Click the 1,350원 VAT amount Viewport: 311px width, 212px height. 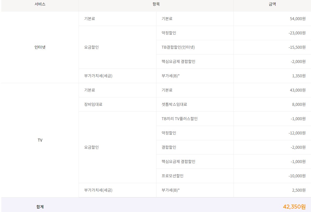299,76
